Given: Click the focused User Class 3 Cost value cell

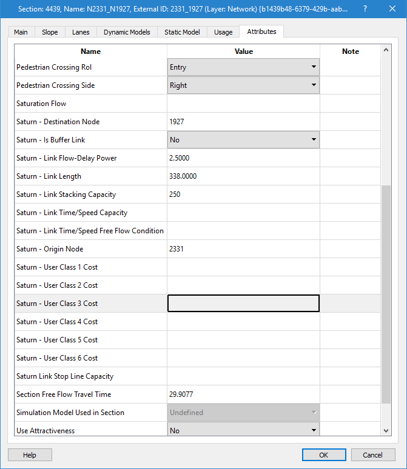Looking at the screenshot, I should coord(243,304).
